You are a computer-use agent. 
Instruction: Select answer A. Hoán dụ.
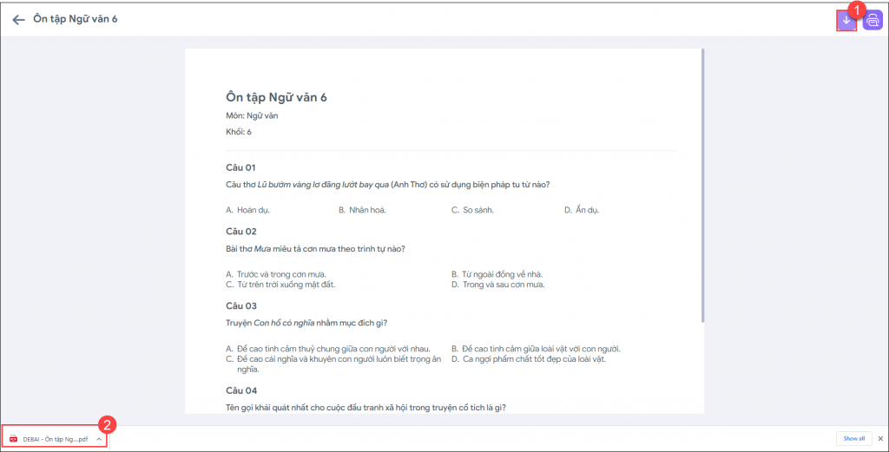(247, 210)
